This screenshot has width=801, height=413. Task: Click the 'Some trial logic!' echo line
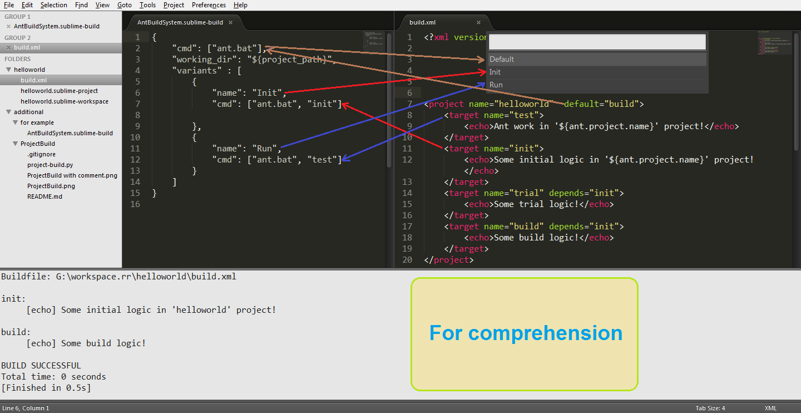[539, 204]
